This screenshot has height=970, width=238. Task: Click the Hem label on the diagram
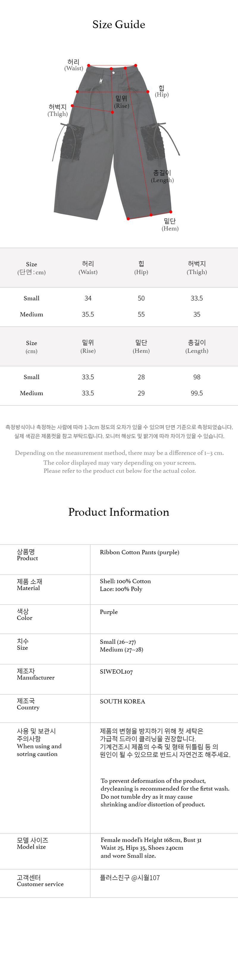pos(170,224)
